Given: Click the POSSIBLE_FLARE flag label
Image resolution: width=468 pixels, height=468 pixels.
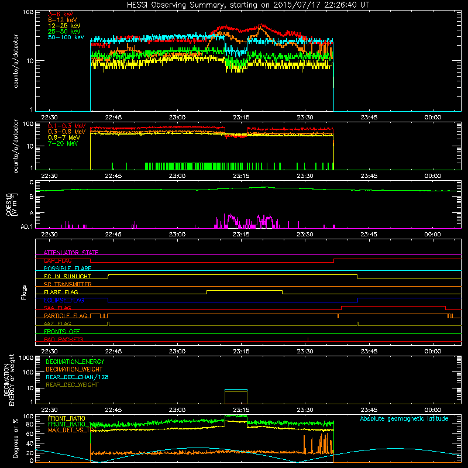Looking at the screenshot, I should pyautogui.click(x=68, y=269).
